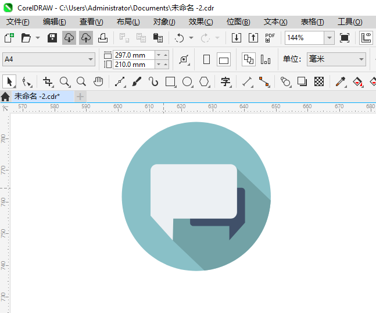This screenshot has width=376, height=313.
Task: Switch page to portrait orientation
Action: 206,59
